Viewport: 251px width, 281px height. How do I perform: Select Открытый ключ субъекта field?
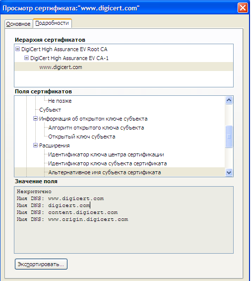[82, 137]
